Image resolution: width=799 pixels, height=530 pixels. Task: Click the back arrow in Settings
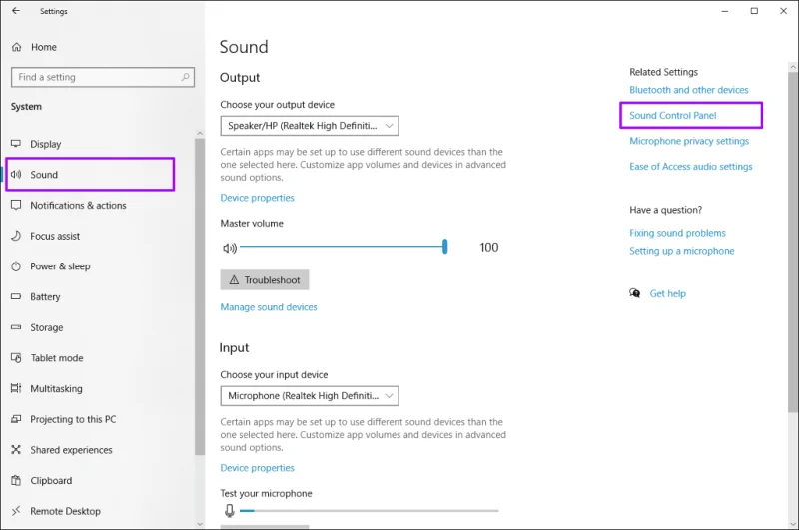coord(16,11)
